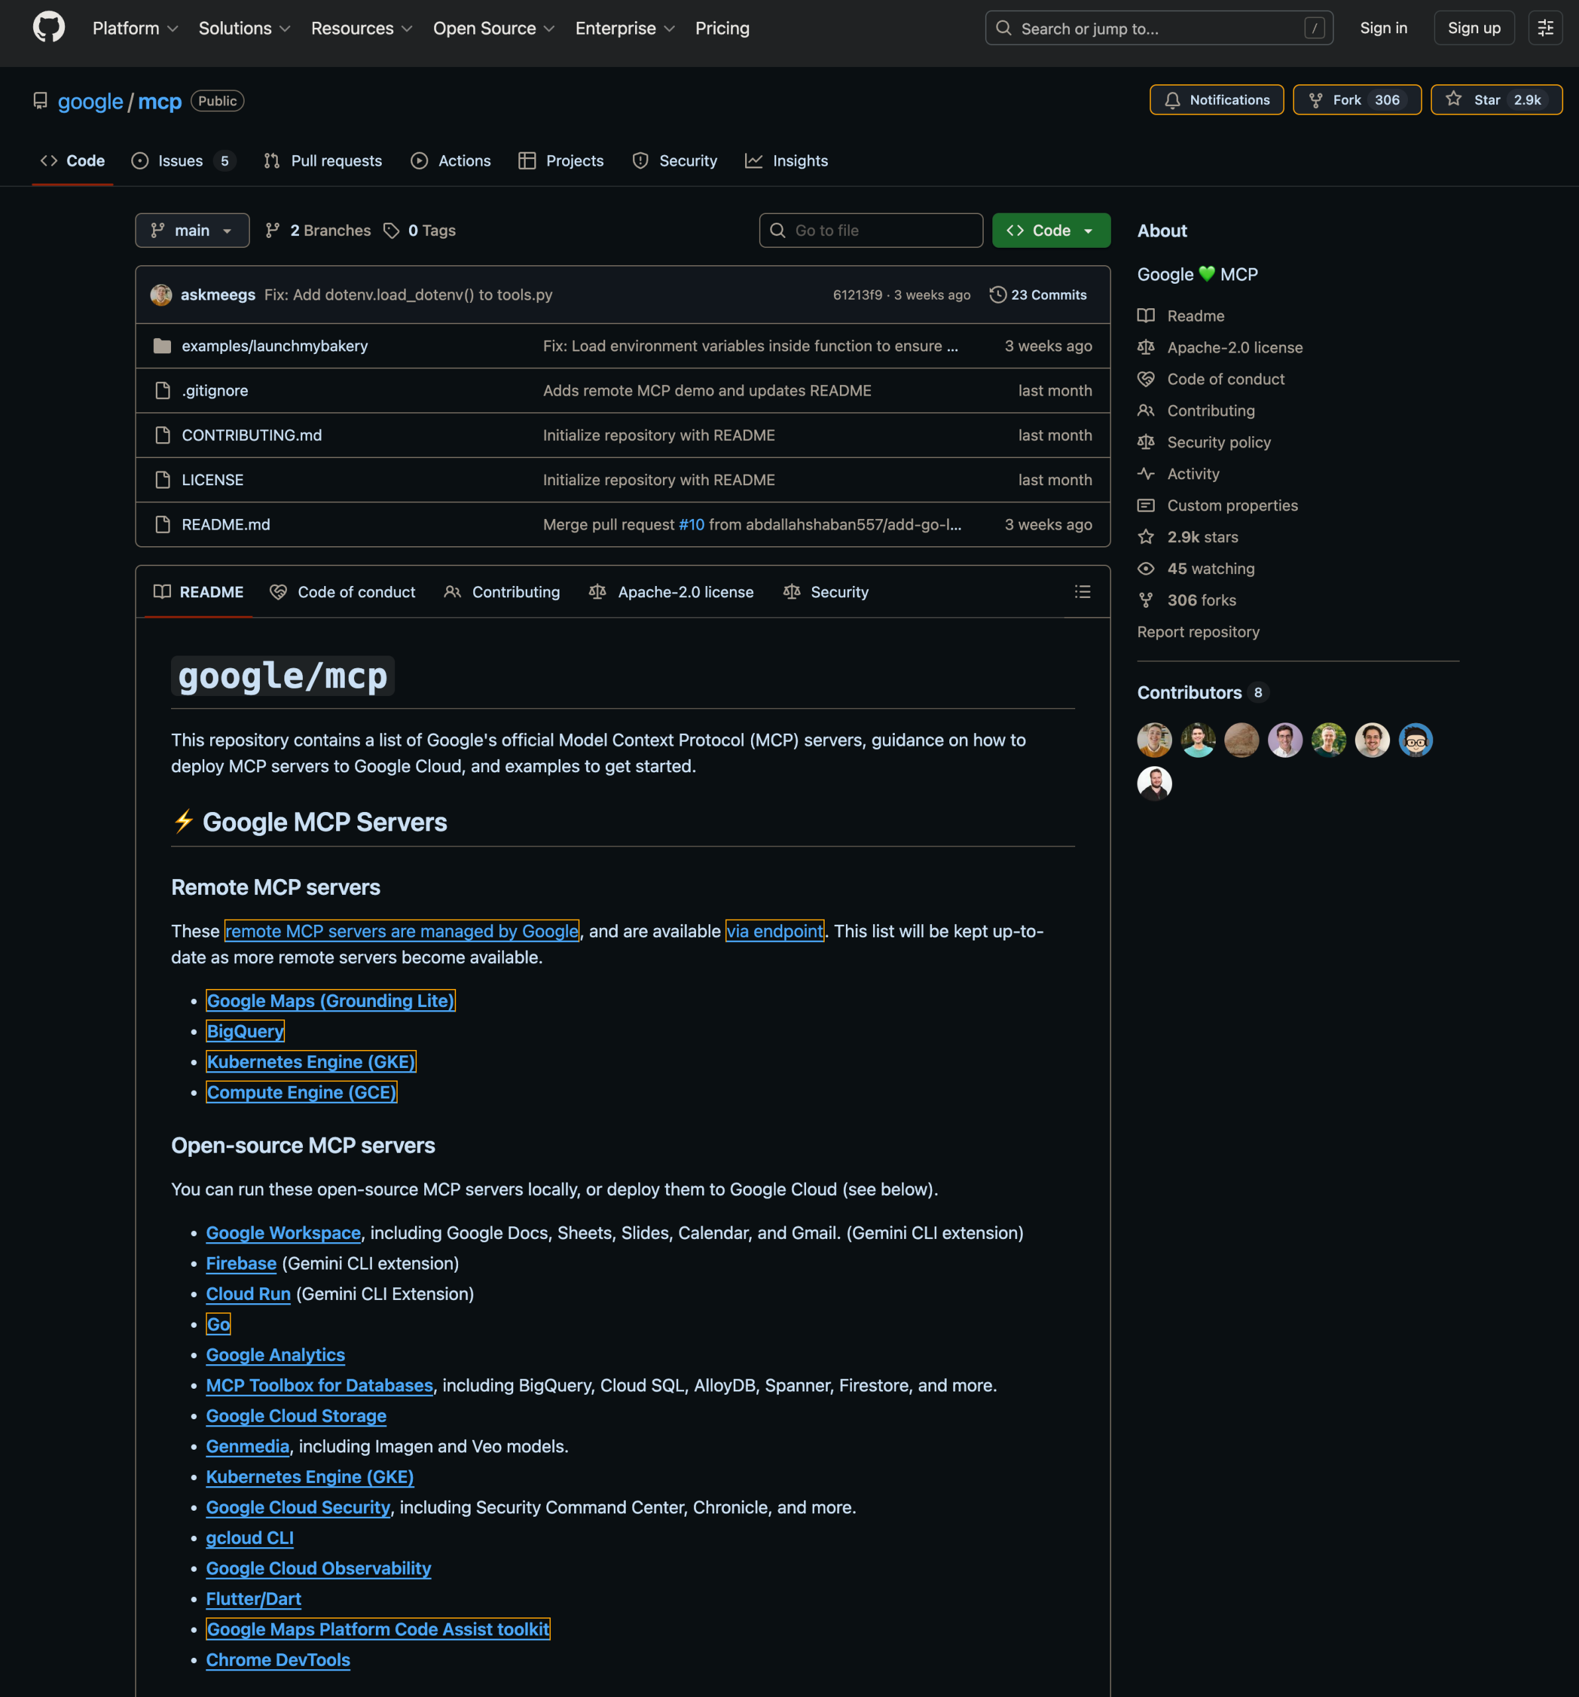Click the Code of conduct icon in sidebar
Viewport: 1579px width, 1697px height.
coord(1145,379)
